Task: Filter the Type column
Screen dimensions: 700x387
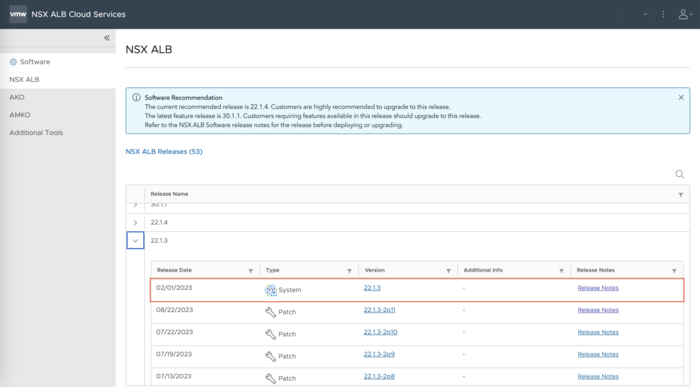Action: tap(349, 271)
